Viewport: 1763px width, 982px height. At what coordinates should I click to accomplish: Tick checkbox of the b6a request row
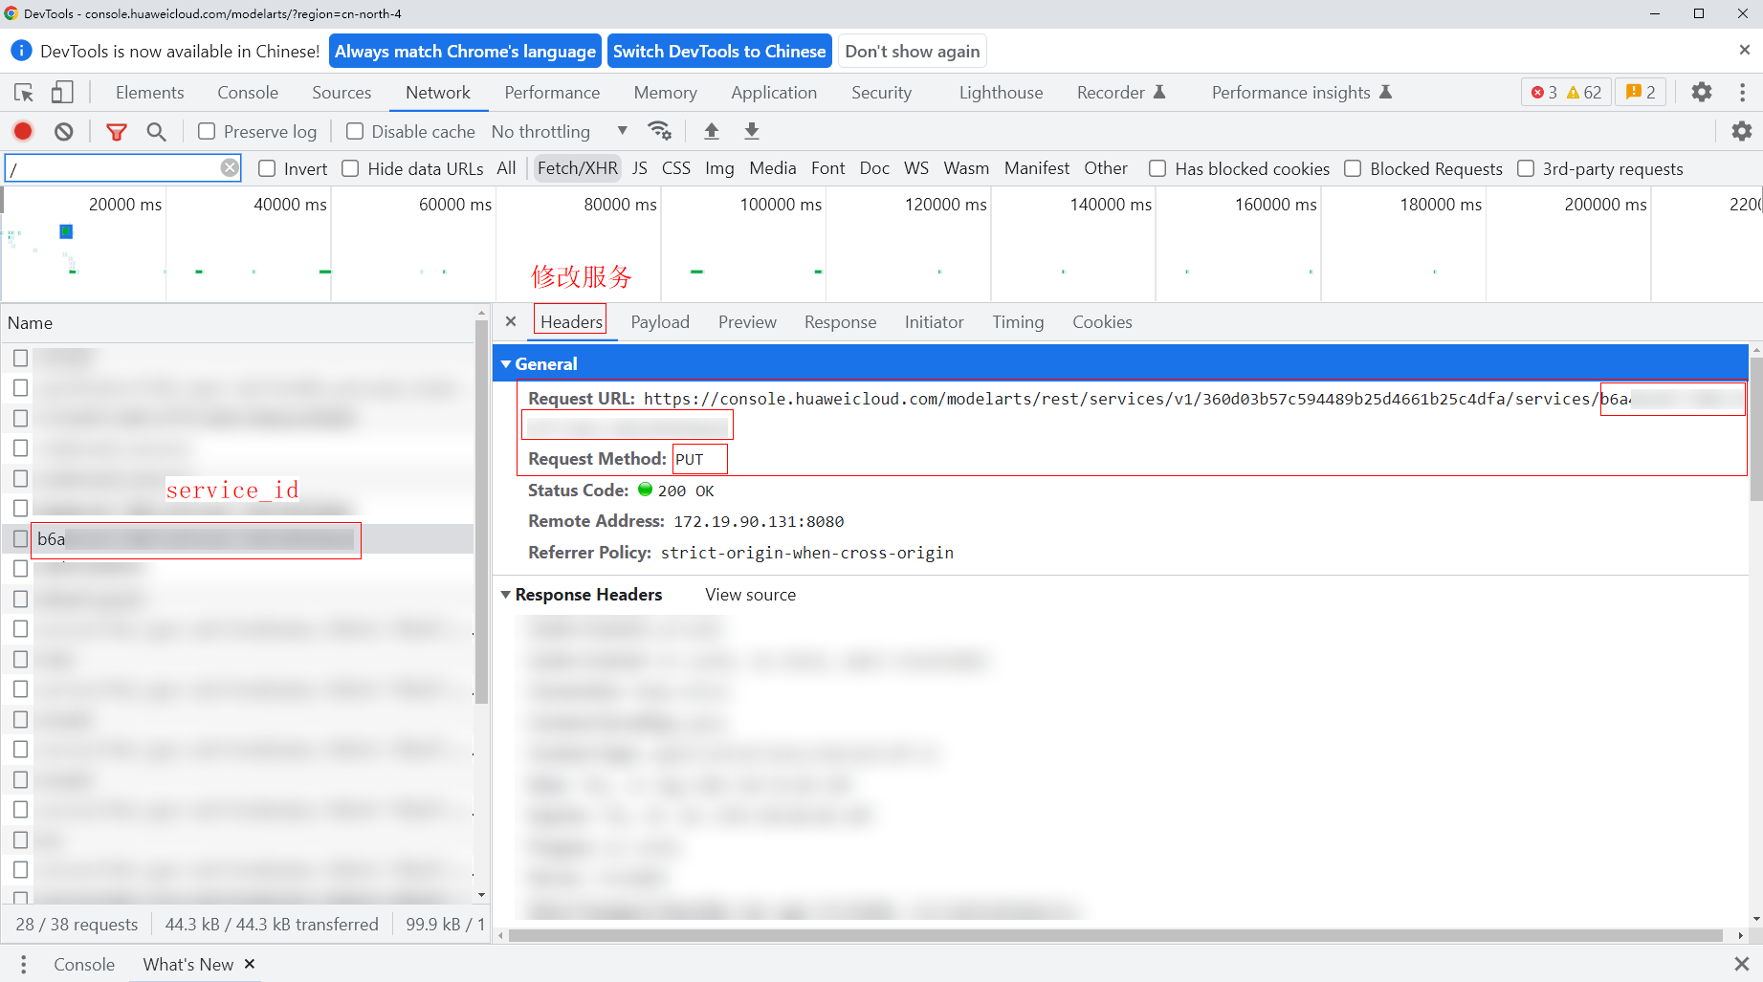click(20, 539)
